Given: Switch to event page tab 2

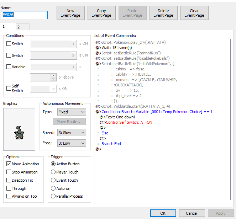Looking at the screenshot, I should (19, 27).
